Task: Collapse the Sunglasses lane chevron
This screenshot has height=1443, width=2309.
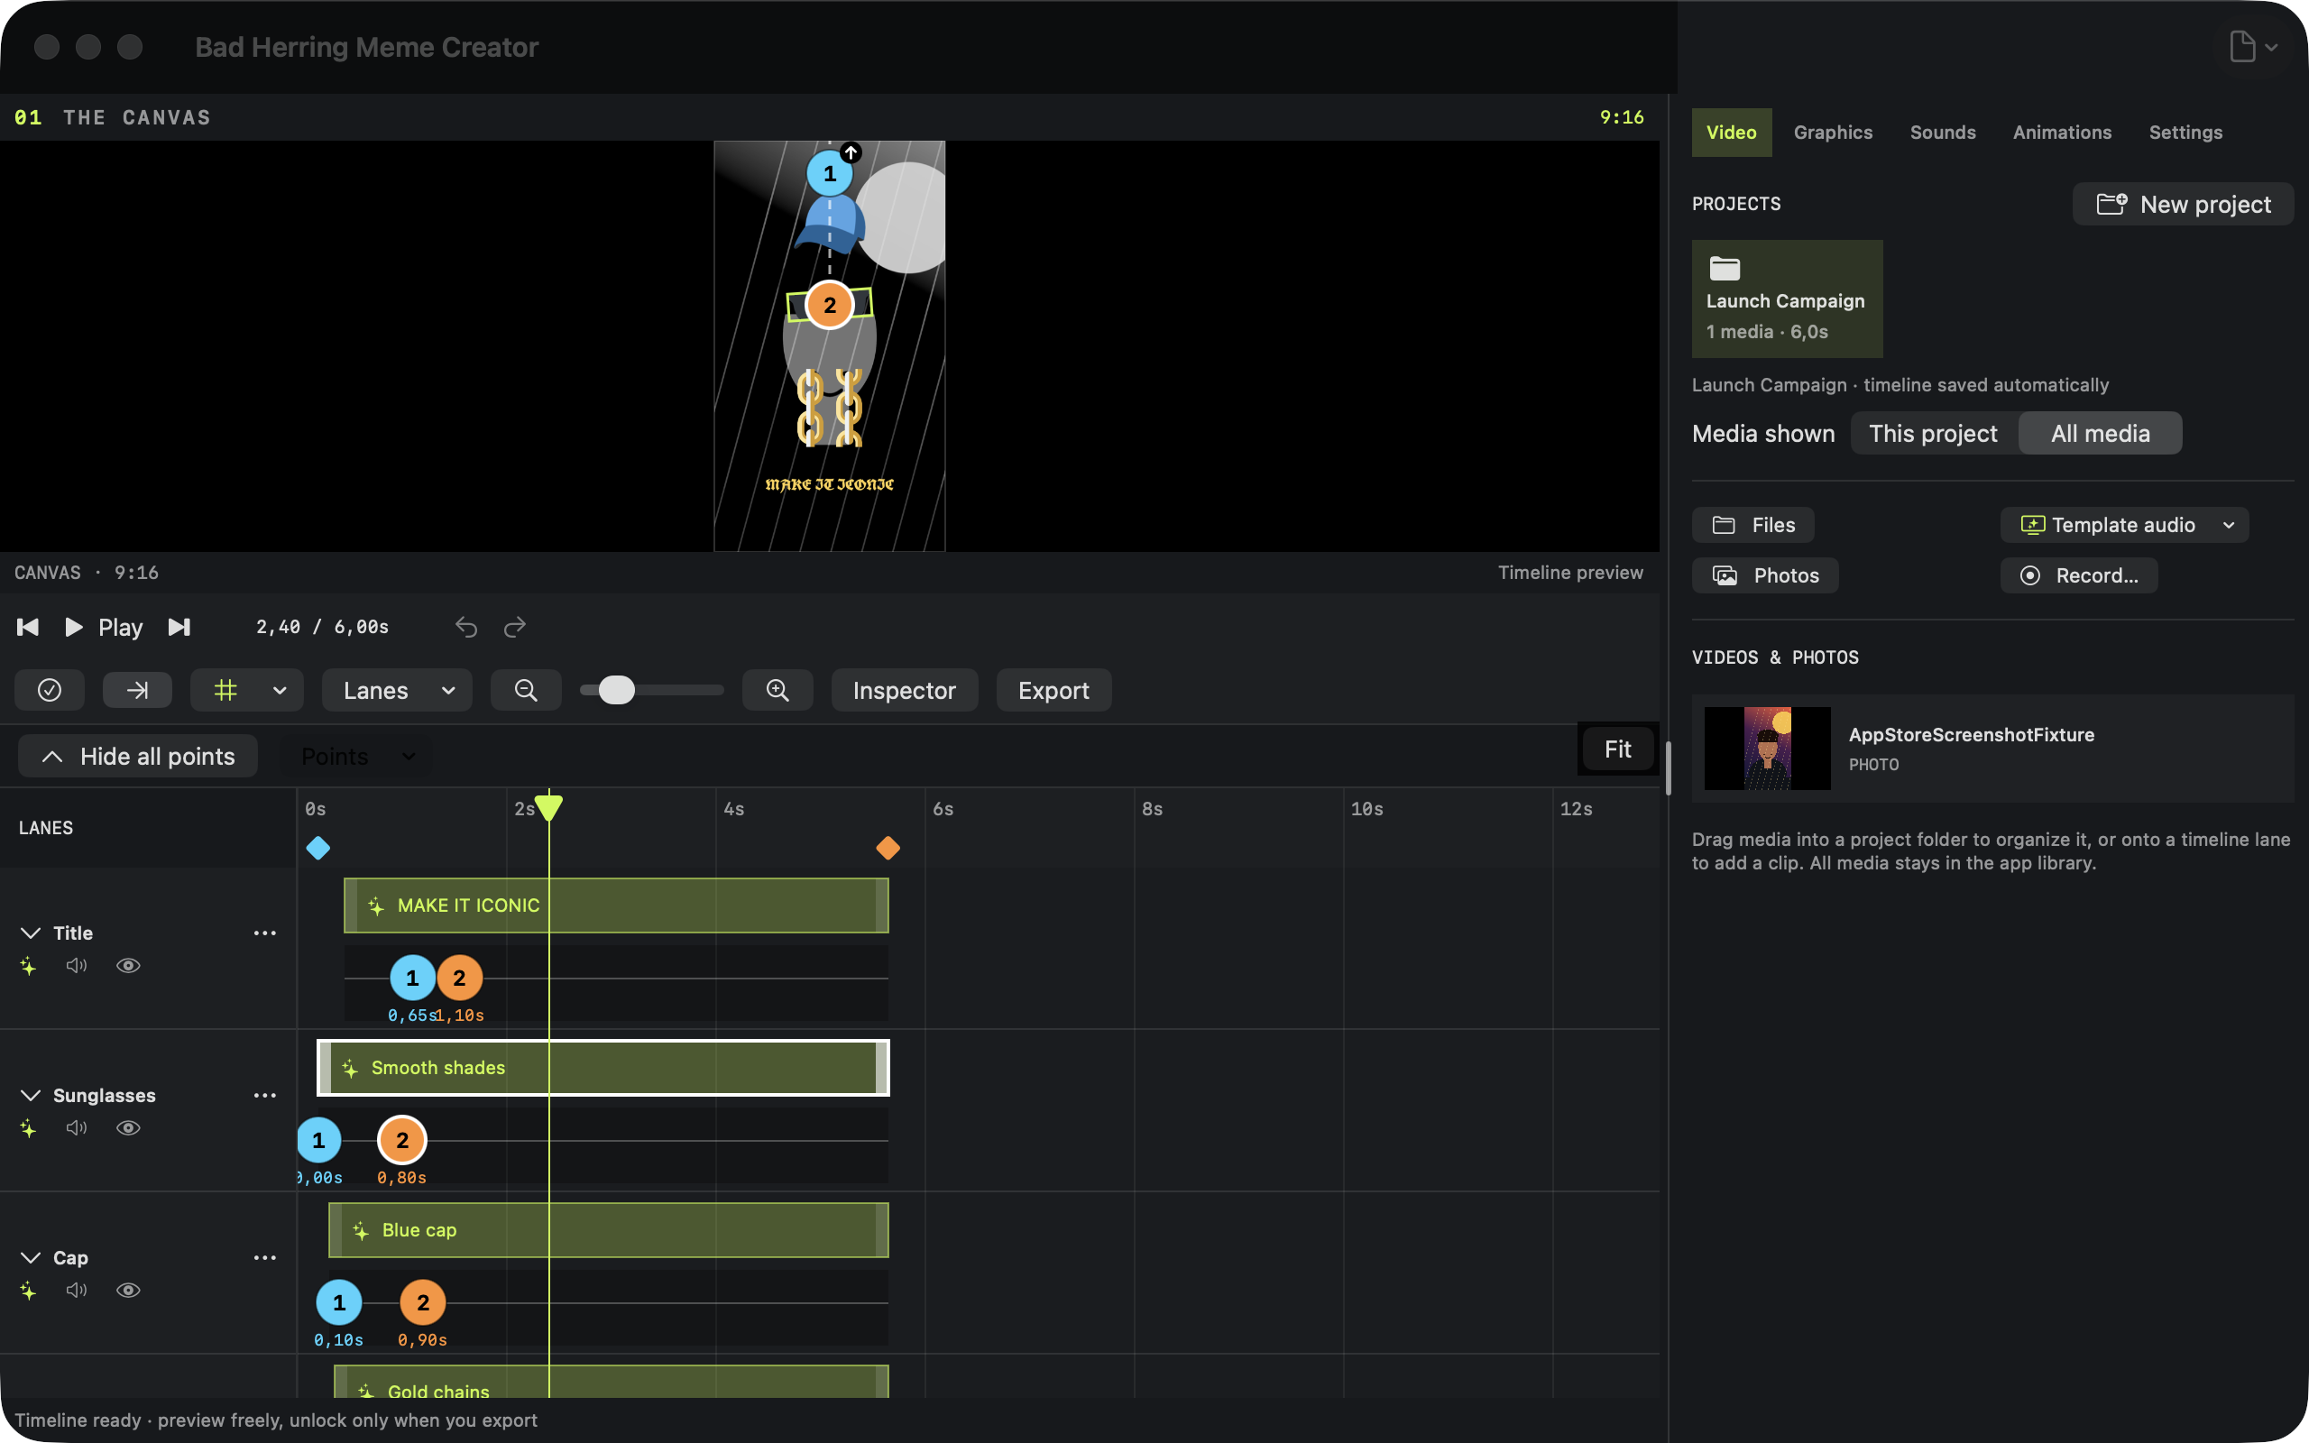Action: coord(31,1095)
